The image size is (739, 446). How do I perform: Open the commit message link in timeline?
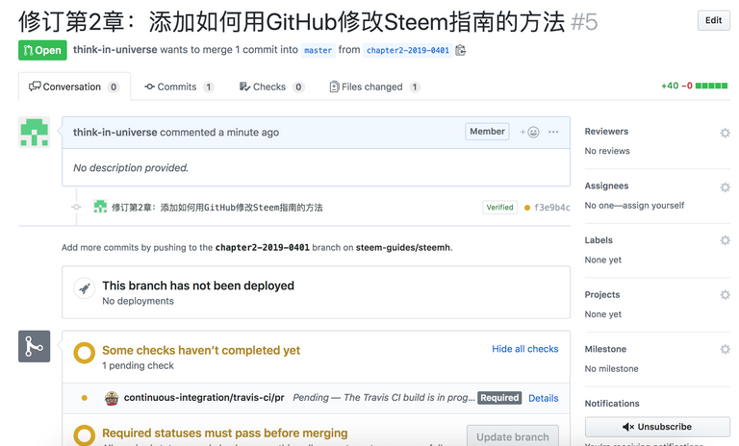pos(217,208)
